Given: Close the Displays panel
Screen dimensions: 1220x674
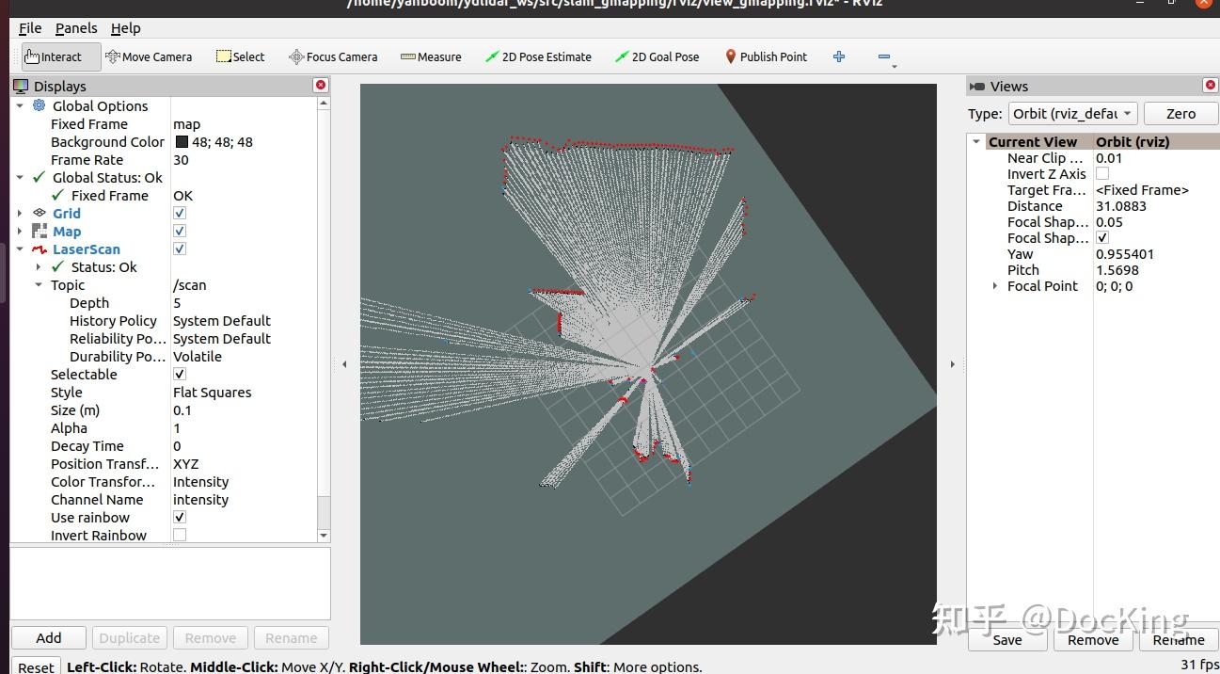Looking at the screenshot, I should (x=321, y=86).
